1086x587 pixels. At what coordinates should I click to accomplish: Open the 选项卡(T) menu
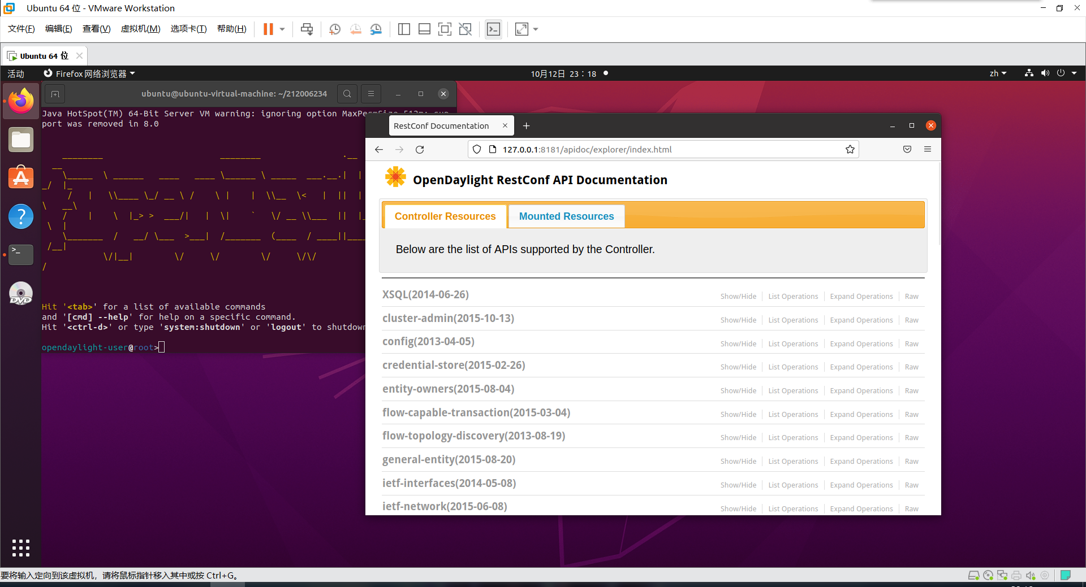pyautogui.click(x=189, y=29)
